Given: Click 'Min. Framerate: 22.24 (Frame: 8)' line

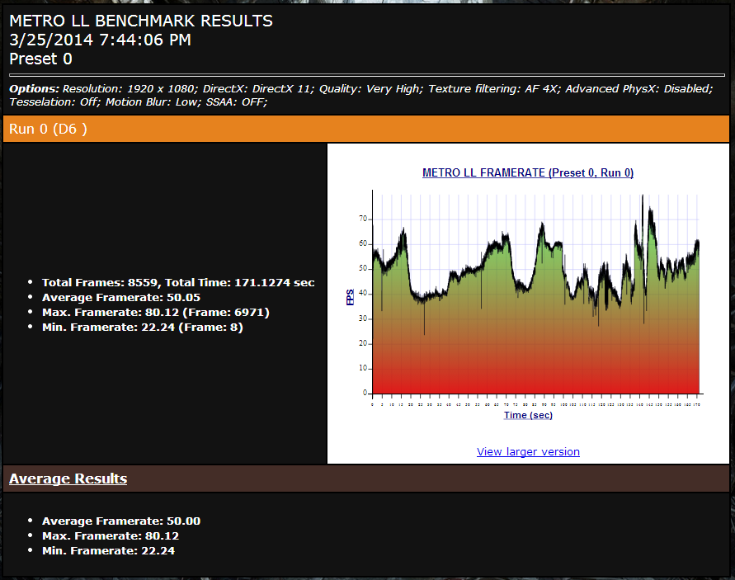Looking at the screenshot, I should click(x=143, y=328).
